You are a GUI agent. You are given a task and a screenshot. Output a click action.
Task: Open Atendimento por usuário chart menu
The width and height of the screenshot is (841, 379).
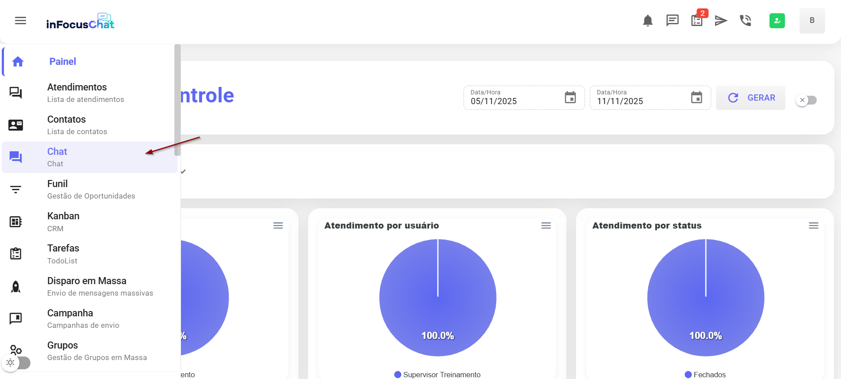point(546,225)
